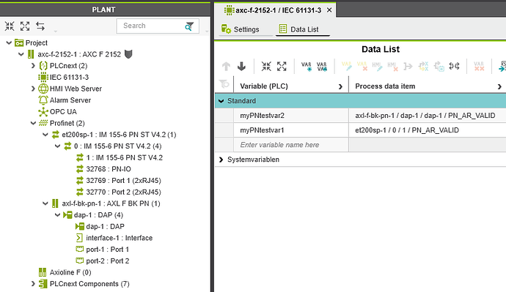This screenshot has width=506, height=292.
Task: Select the myPNtestvar2 variable cell
Action: pyautogui.click(x=291, y=116)
